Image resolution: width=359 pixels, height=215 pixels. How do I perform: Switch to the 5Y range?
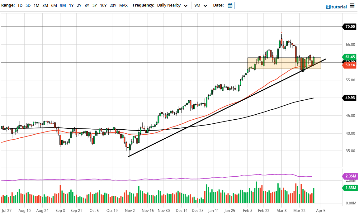(x=94, y=5)
